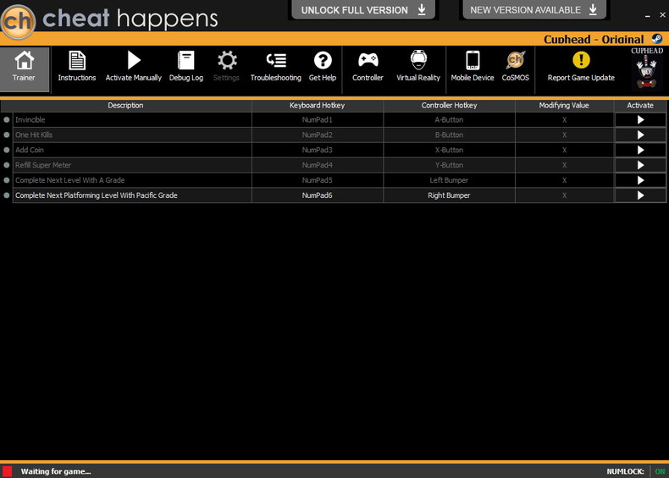
Task: Activate the One Hit Kills cheat
Action: [640, 135]
